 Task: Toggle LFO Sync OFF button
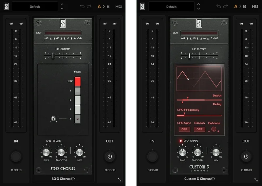click(x=184, y=129)
